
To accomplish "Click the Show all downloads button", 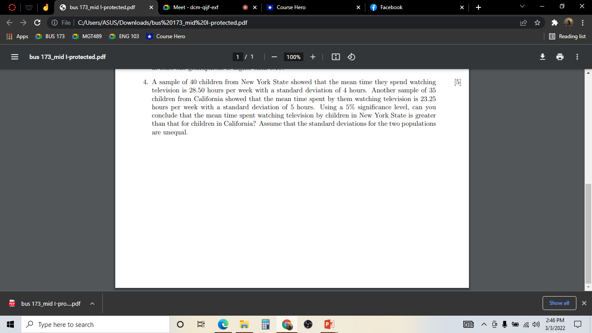I will click(559, 303).
